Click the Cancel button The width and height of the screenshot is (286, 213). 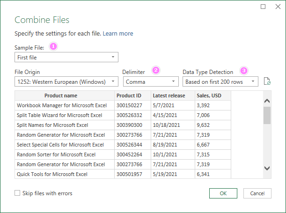257,193
